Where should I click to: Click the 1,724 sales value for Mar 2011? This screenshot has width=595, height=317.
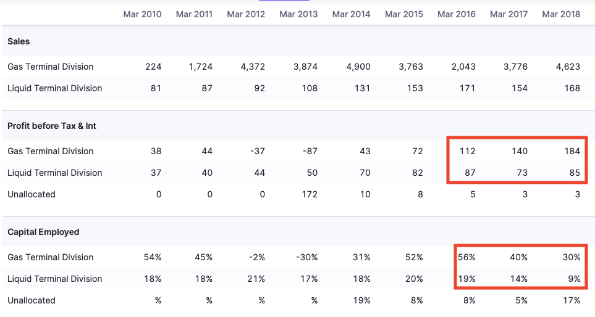click(201, 67)
